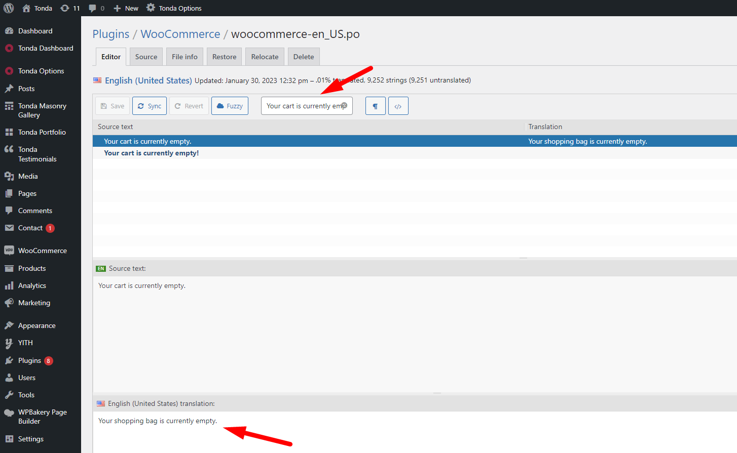Click the Appearance paintbrush icon
The width and height of the screenshot is (737, 453).
(x=9, y=325)
